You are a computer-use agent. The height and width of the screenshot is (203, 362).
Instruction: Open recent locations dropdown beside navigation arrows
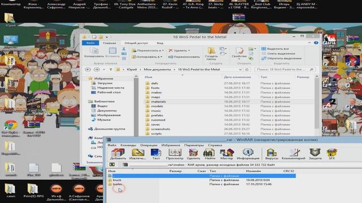tap(104, 69)
